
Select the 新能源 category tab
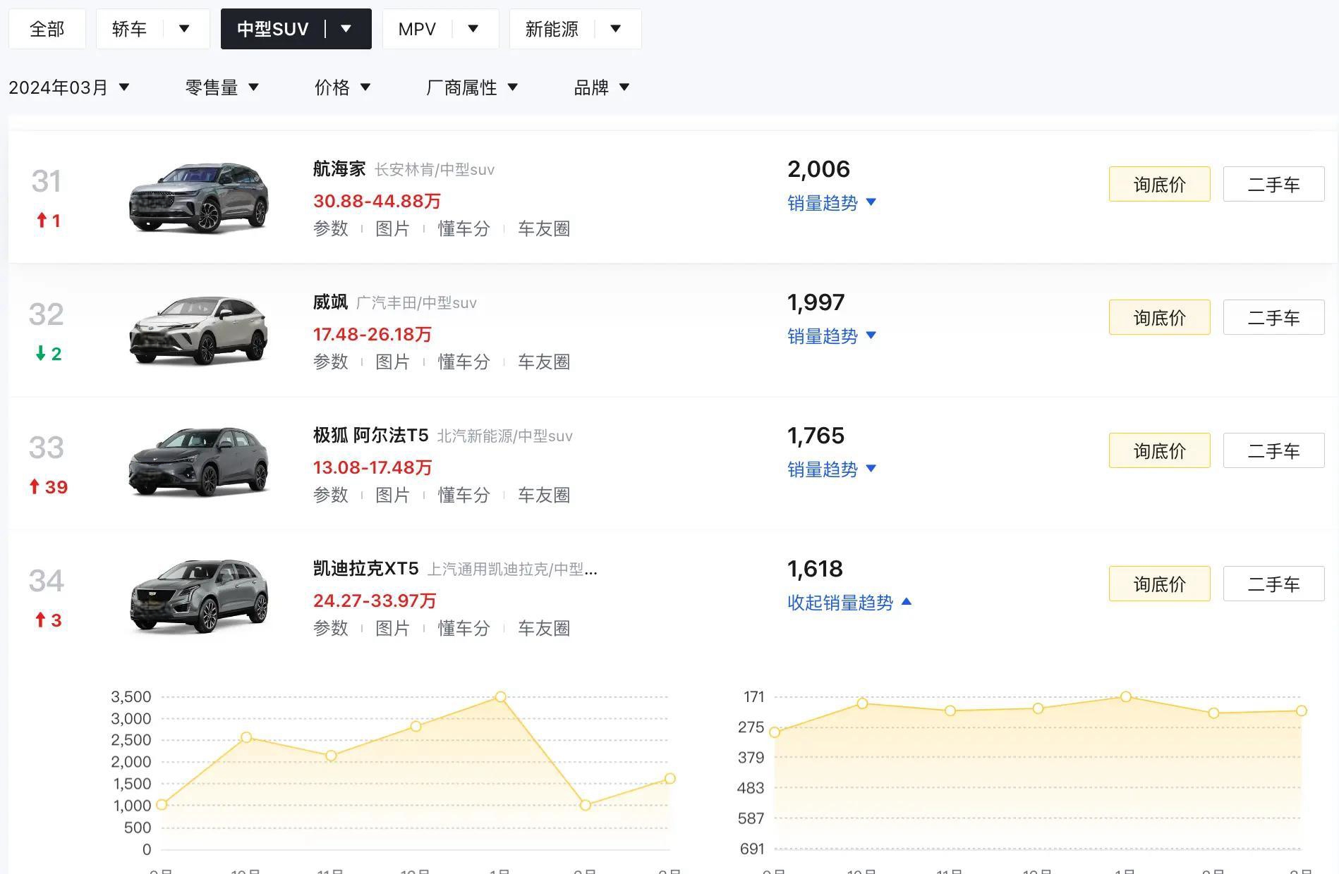pyautogui.click(x=552, y=29)
